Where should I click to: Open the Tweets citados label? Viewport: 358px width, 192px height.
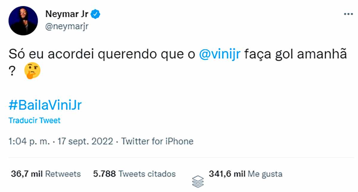pyautogui.click(x=147, y=174)
